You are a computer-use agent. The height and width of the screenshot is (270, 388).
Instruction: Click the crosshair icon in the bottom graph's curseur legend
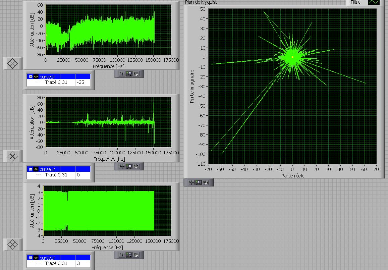(36, 258)
